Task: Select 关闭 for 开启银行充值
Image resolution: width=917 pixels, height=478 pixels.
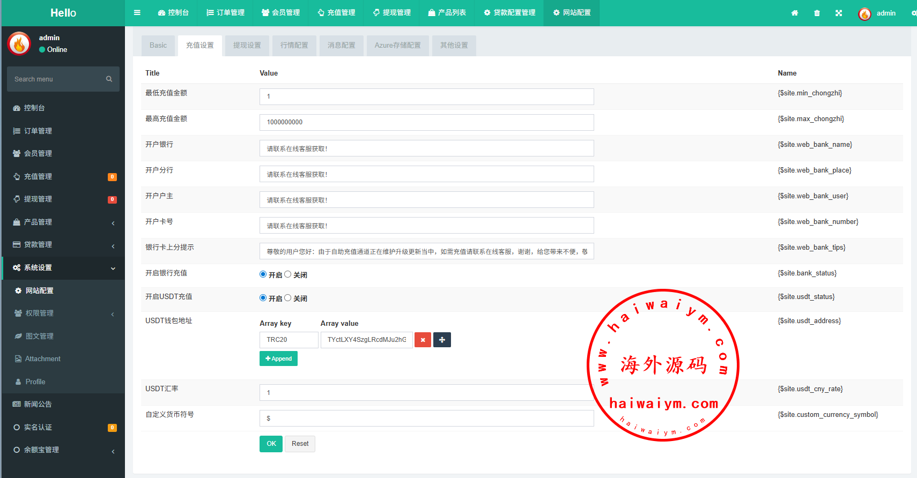Action: pos(288,274)
